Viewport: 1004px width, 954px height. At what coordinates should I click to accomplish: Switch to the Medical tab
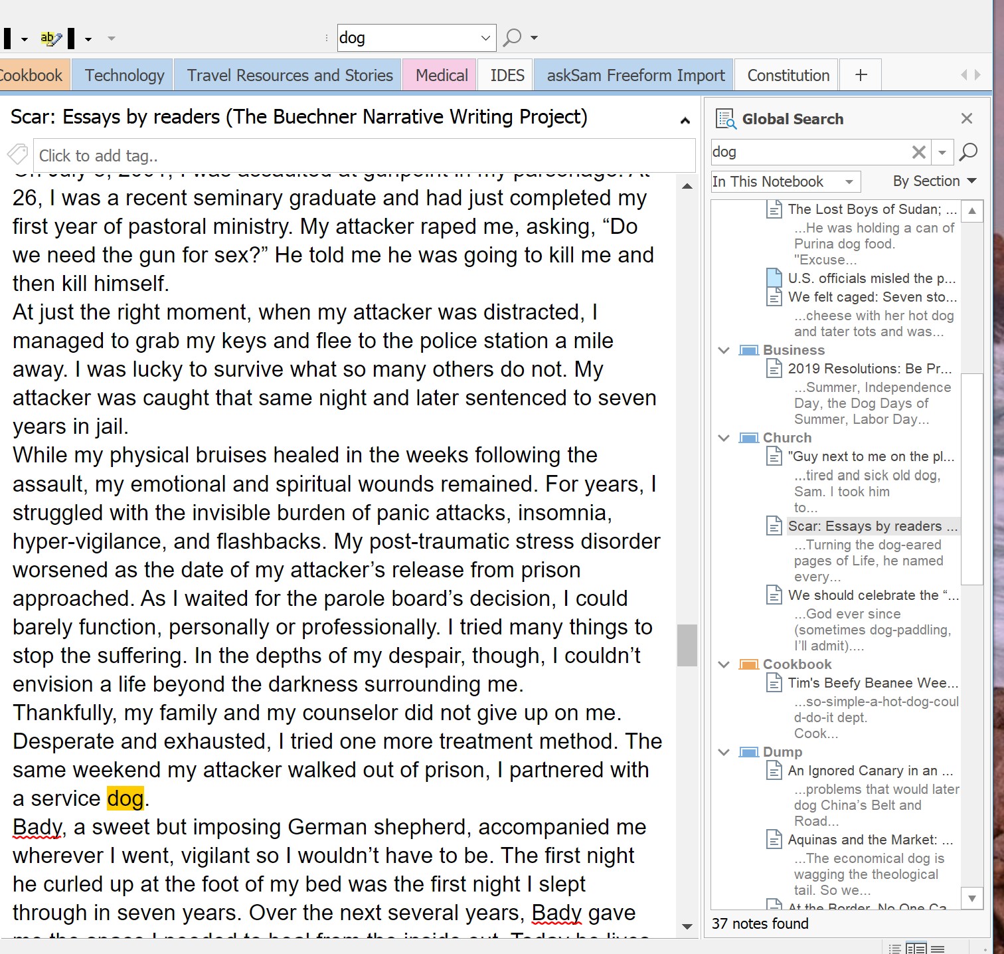coord(441,75)
